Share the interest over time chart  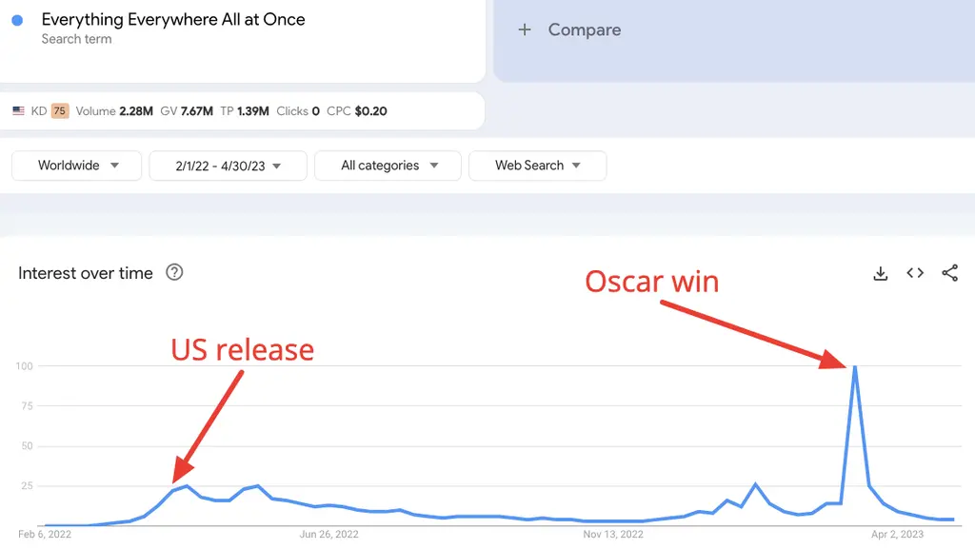(949, 273)
